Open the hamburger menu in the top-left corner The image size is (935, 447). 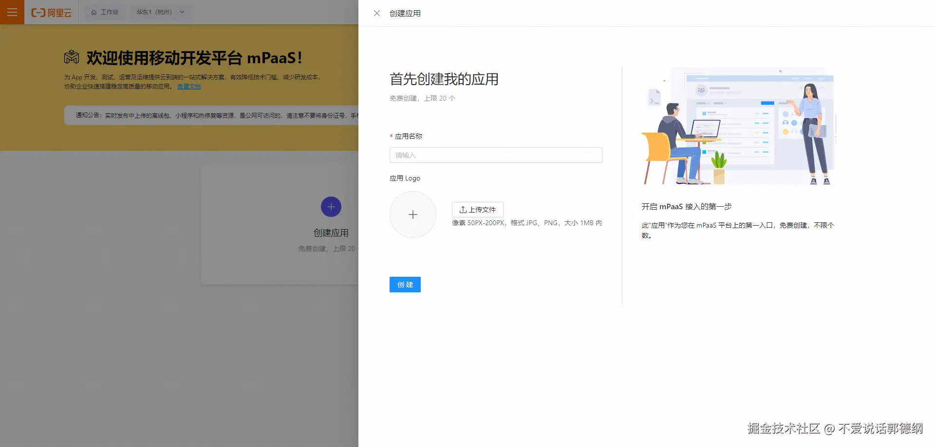pyautogui.click(x=12, y=12)
